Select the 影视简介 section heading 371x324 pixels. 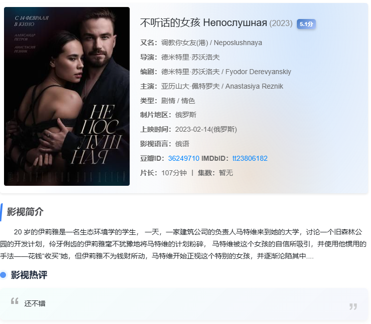click(x=25, y=212)
